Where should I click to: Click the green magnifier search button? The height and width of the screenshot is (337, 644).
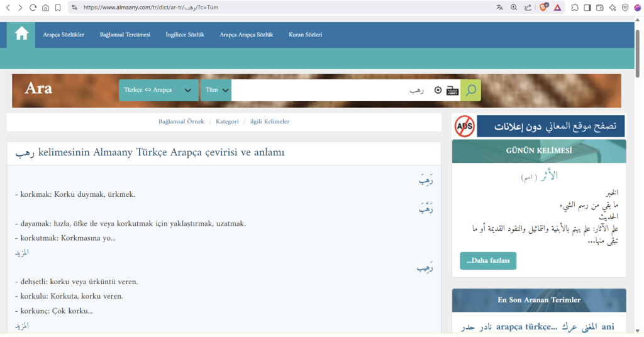tap(470, 90)
